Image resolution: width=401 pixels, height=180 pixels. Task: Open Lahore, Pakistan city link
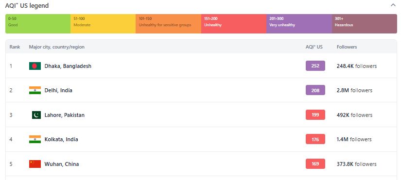tap(65, 115)
